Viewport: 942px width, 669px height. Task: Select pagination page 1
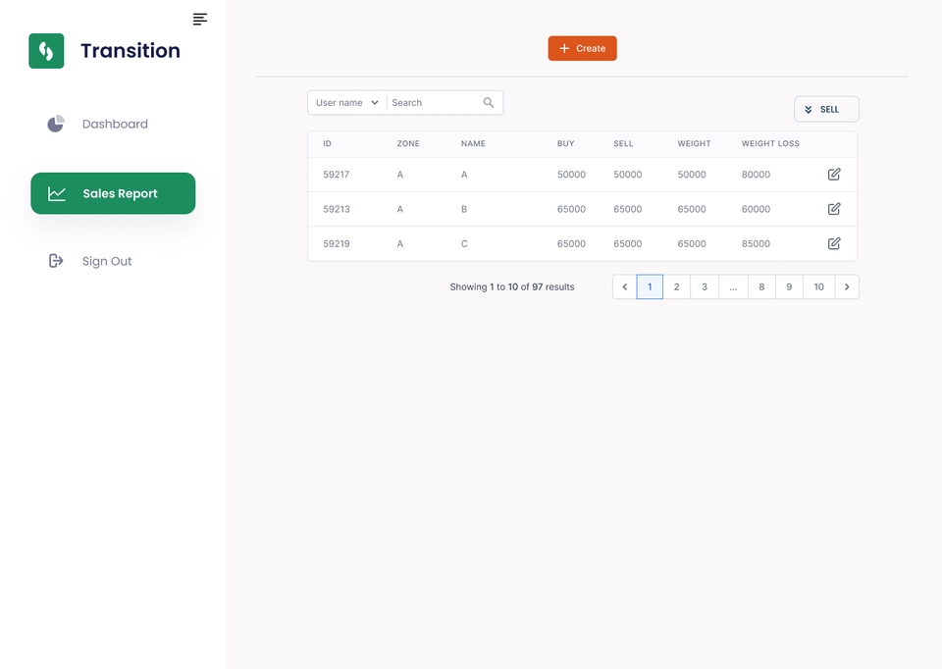point(650,287)
